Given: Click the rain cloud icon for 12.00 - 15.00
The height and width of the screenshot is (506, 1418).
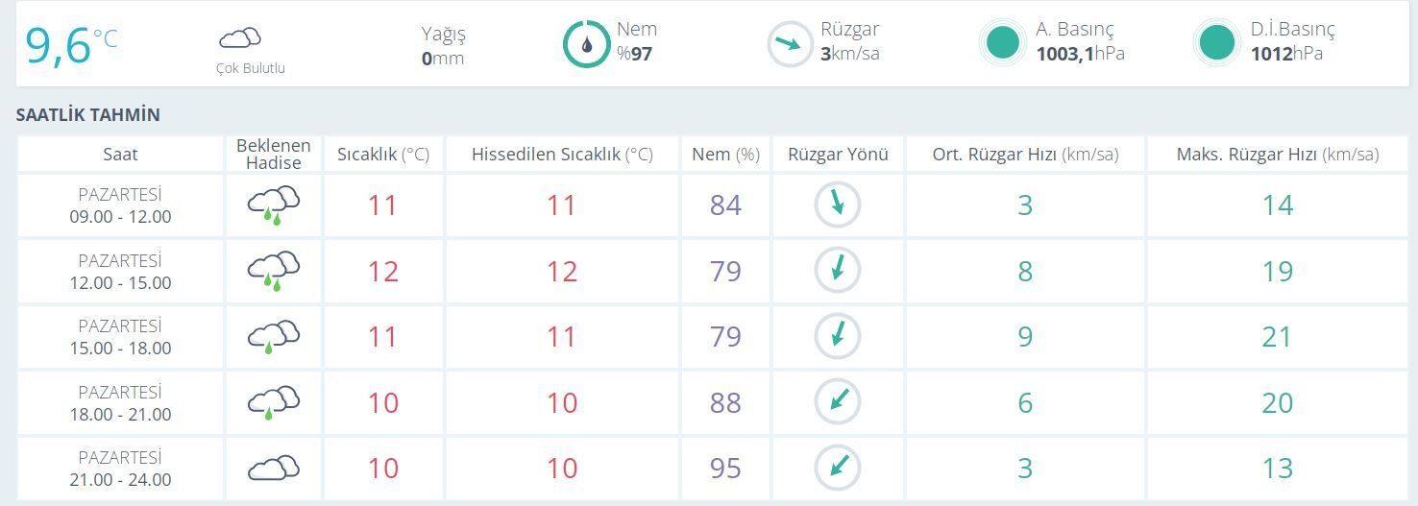Looking at the screenshot, I should click(x=274, y=272).
